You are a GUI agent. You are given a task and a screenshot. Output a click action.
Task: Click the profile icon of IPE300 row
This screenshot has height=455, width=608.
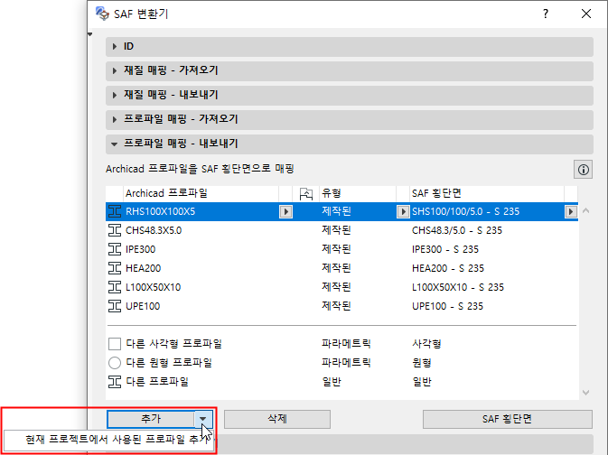[x=115, y=249]
